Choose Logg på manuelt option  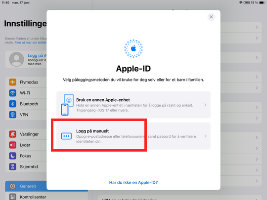pyautogui.click(x=133, y=136)
